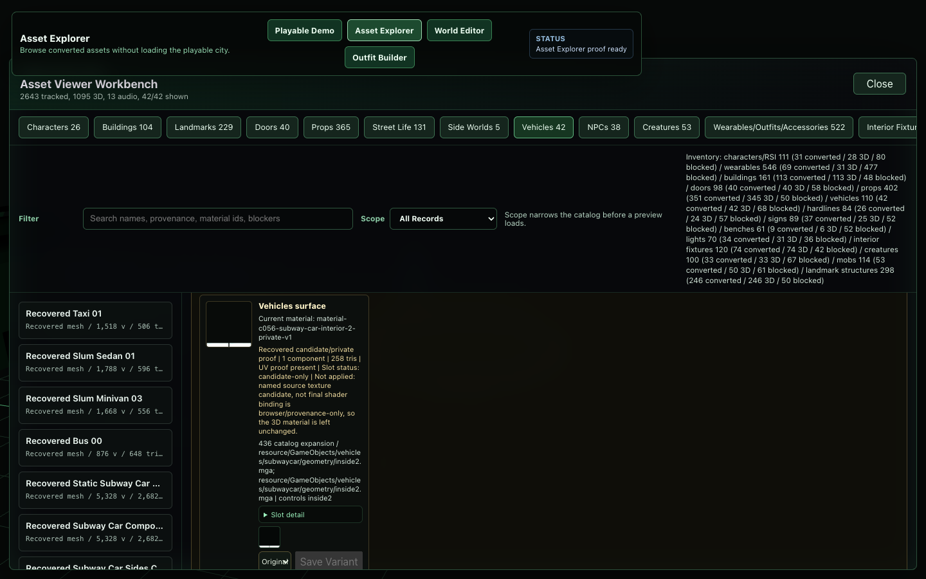Image resolution: width=926 pixels, height=579 pixels.
Task: Select the Recovered Subway Car Sides asset
Action: [95, 564]
